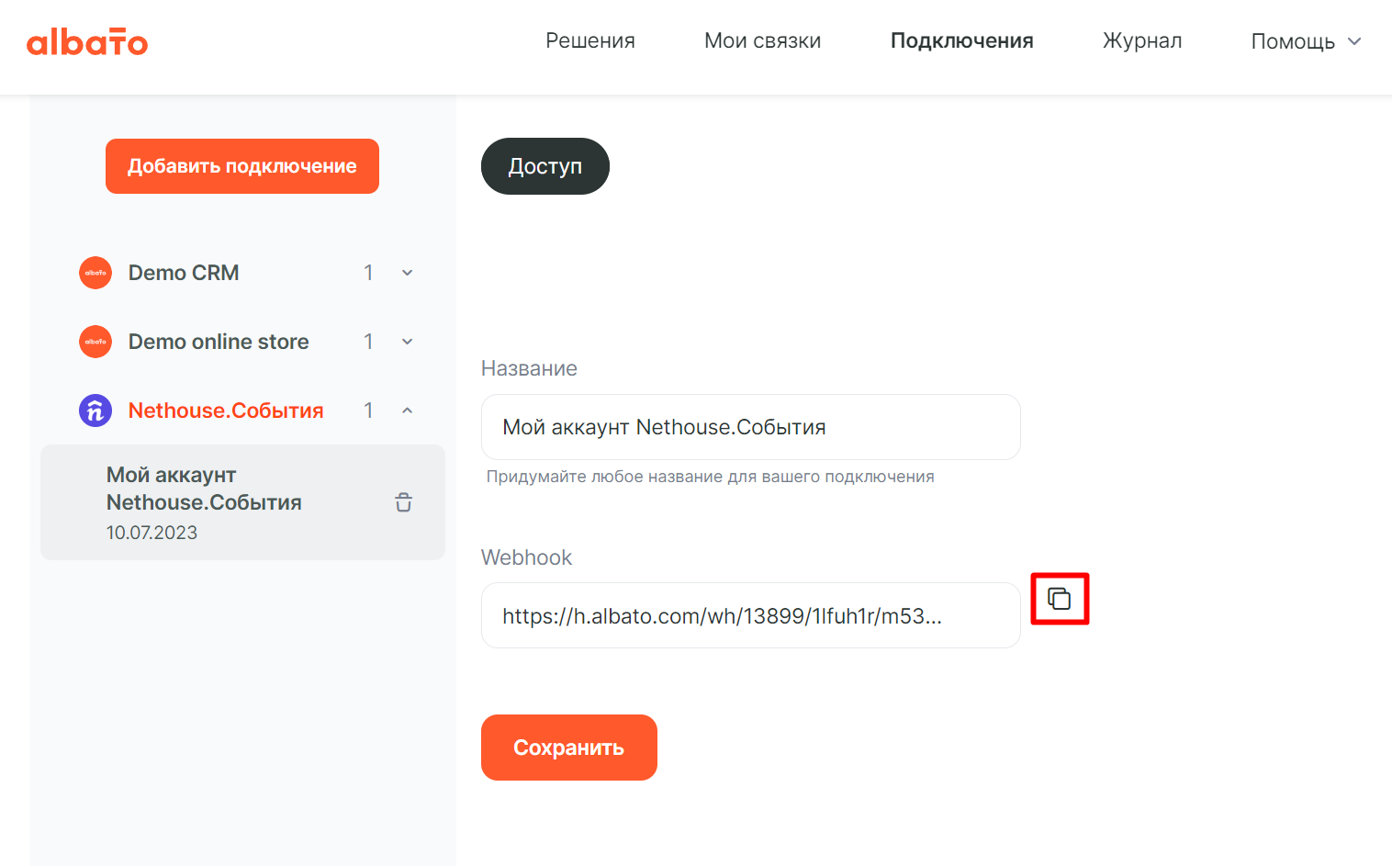
Task: Delete the Nethouse.События account with trash icon
Action: 403,502
